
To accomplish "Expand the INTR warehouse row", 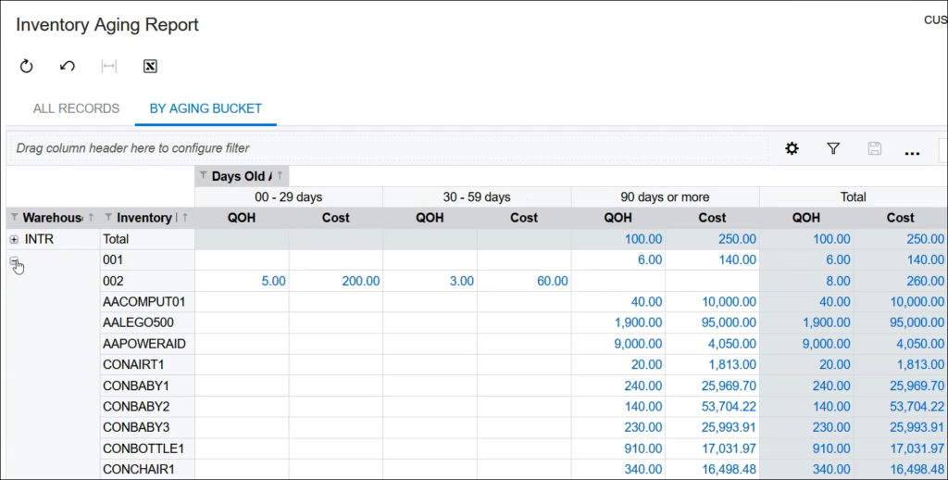I will 14,240.
